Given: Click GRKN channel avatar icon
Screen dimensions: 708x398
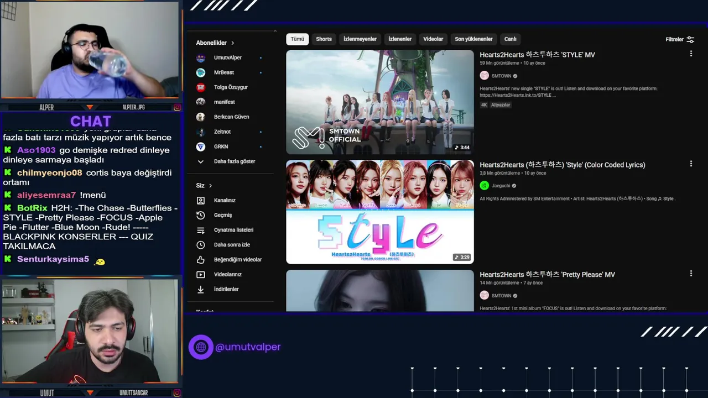Looking at the screenshot, I should coord(201,146).
